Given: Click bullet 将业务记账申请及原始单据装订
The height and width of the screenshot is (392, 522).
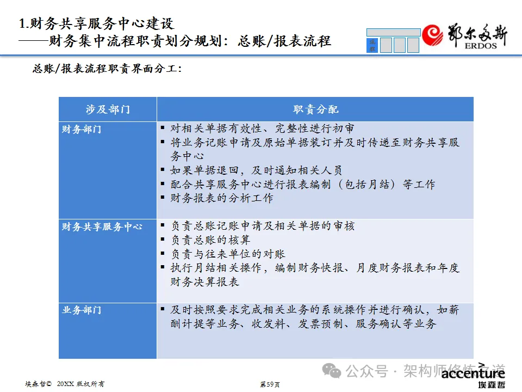Looking at the screenshot, I should point(315,149).
